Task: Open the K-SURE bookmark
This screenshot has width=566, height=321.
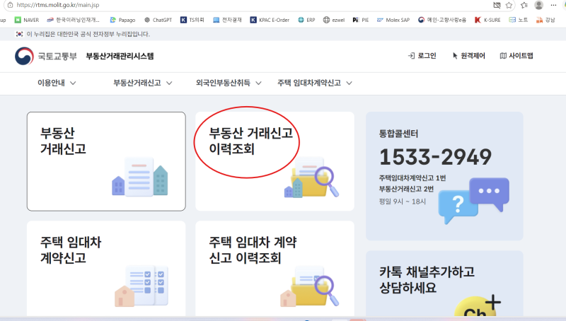Action: pos(487,20)
